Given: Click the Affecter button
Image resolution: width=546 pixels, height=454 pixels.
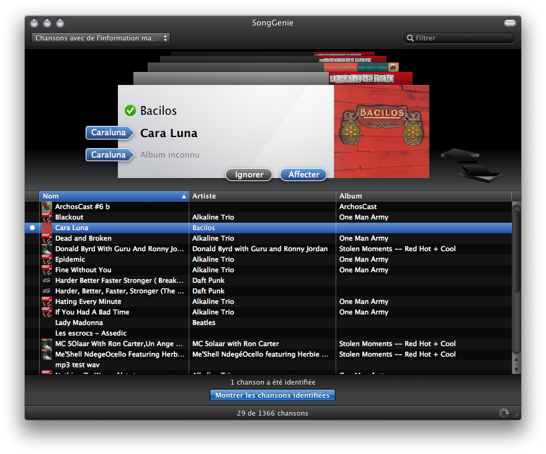Looking at the screenshot, I should click(x=303, y=174).
